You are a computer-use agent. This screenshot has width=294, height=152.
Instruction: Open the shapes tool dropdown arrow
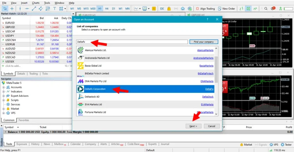(65, 9)
